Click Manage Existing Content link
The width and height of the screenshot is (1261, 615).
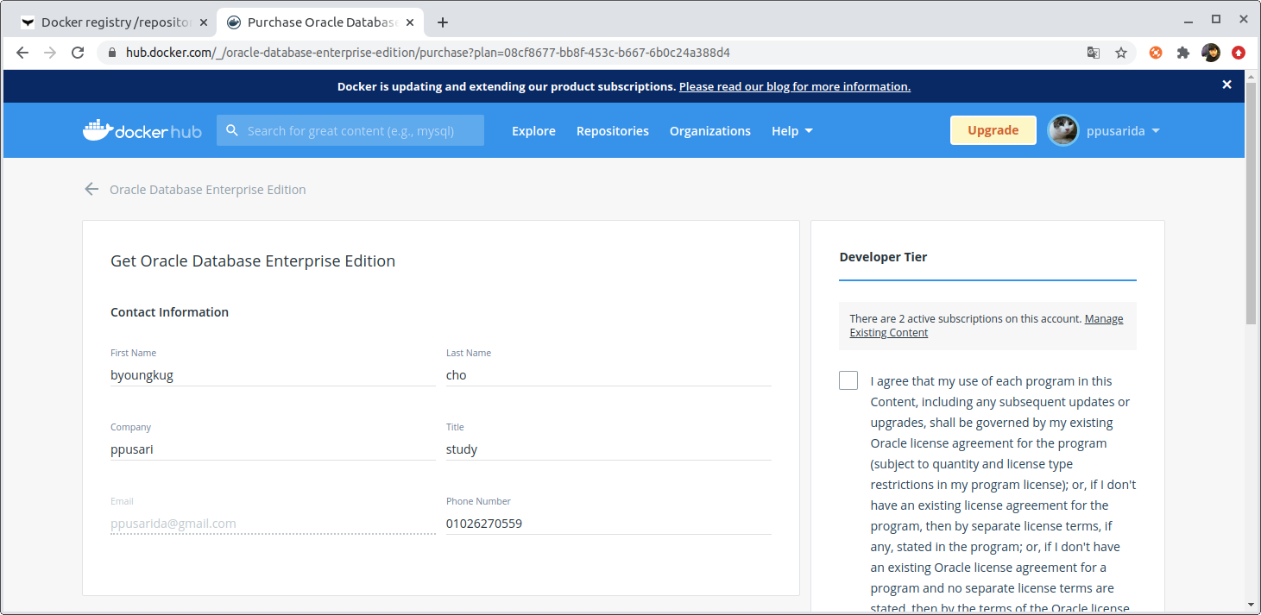[x=987, y=325]
